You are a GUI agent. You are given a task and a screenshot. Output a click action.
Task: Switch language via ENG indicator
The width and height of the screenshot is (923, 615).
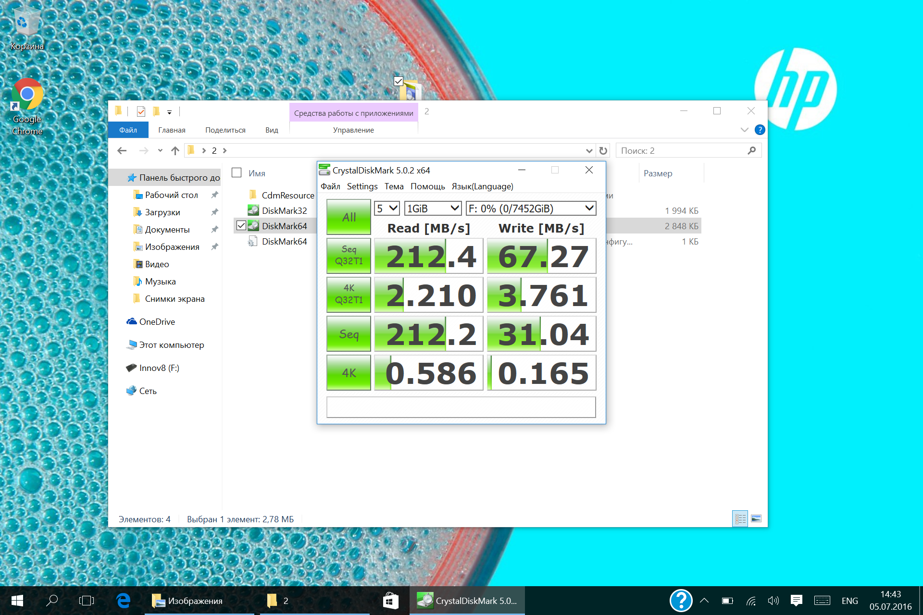pos(849,601)
